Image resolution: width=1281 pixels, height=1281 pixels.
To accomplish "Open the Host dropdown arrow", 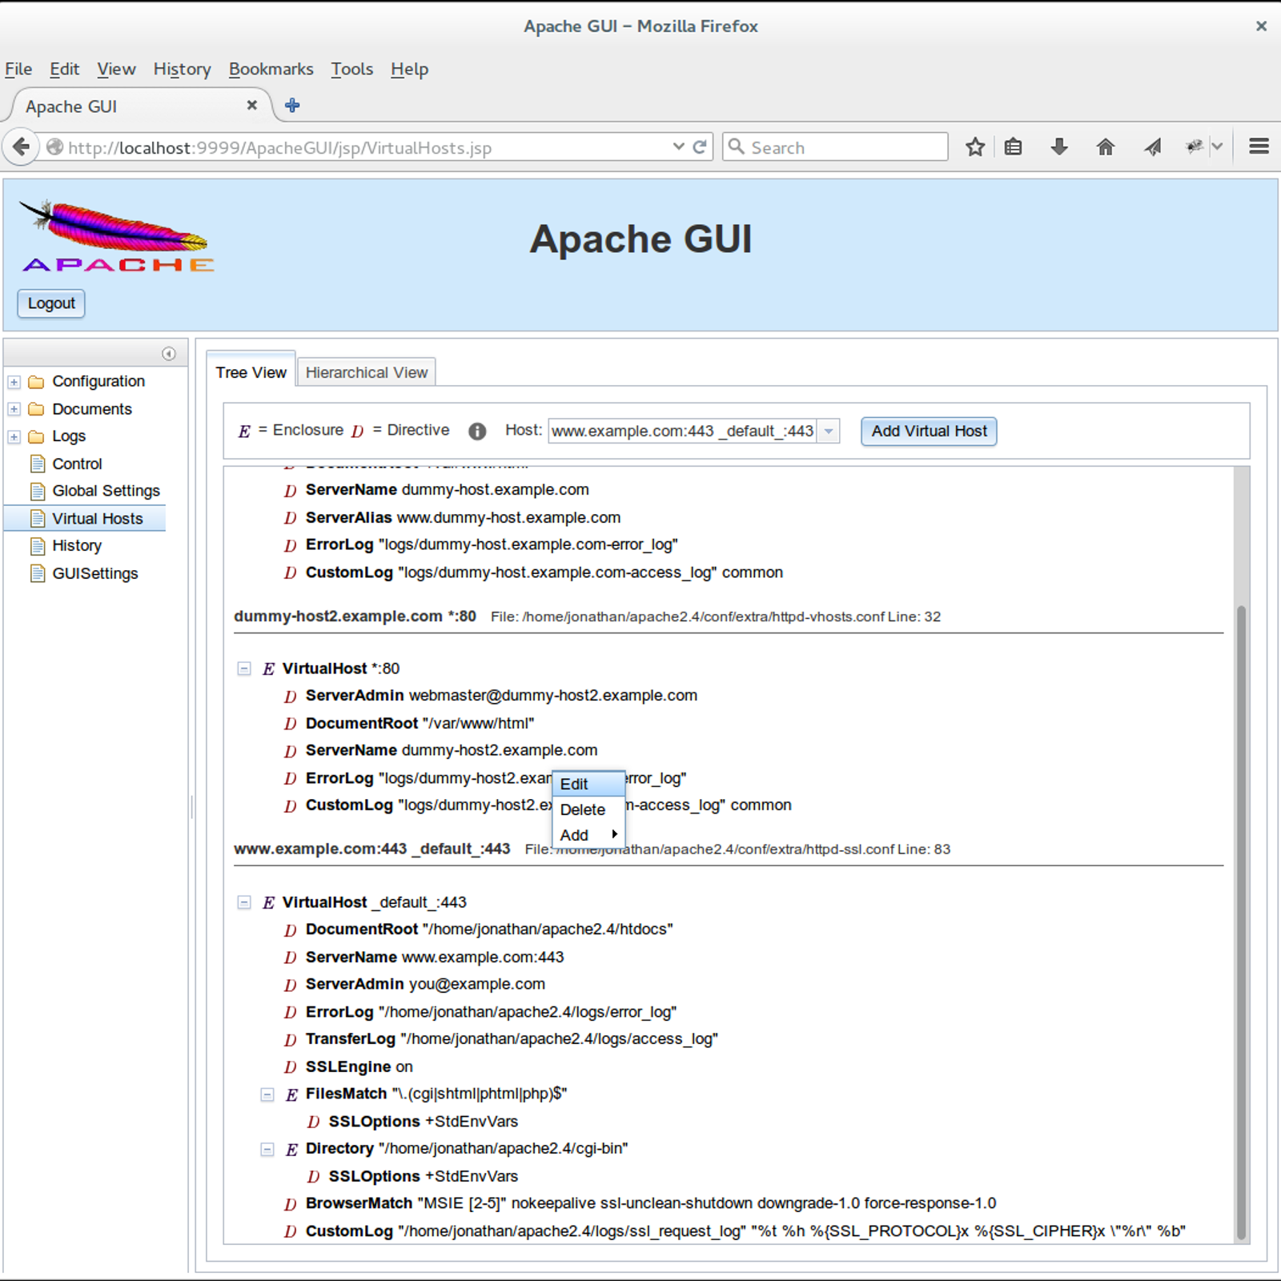I will 829,432.
